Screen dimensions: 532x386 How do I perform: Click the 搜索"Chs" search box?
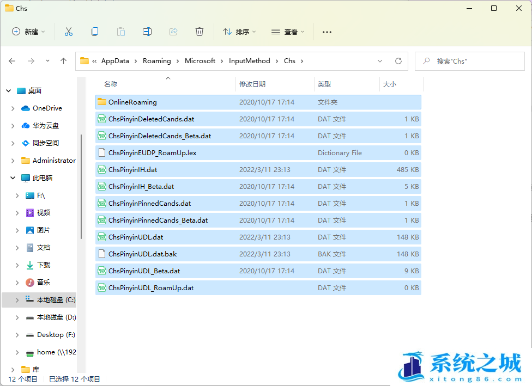tap(469, 61)
